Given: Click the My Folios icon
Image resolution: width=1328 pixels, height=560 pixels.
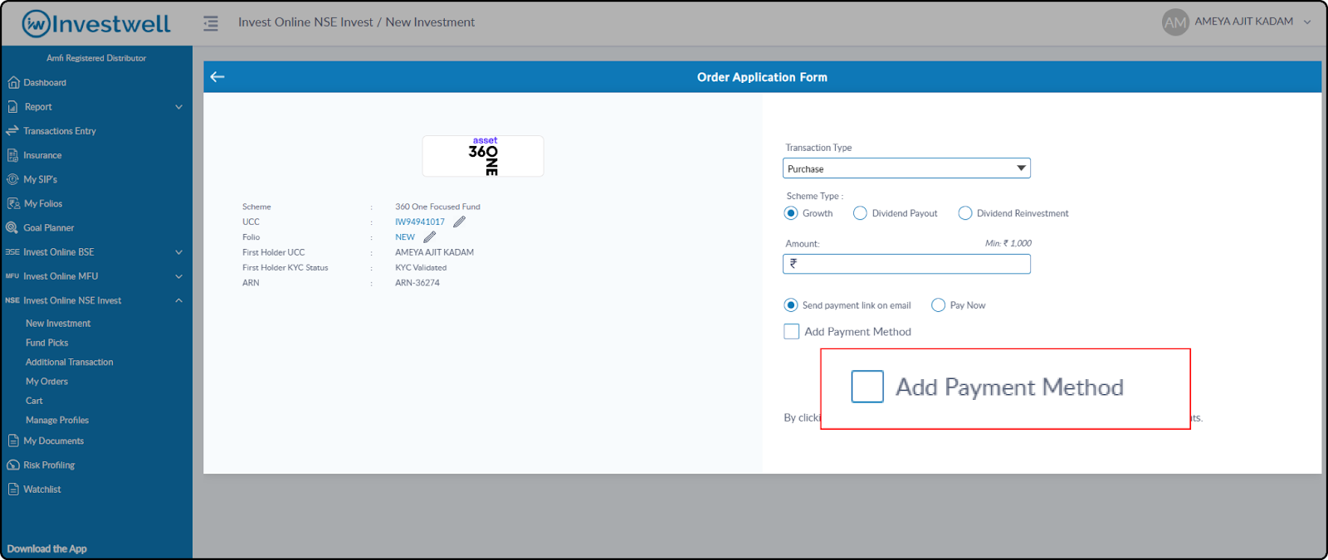Looking at the screenshot, I should (x=13, y=203).
